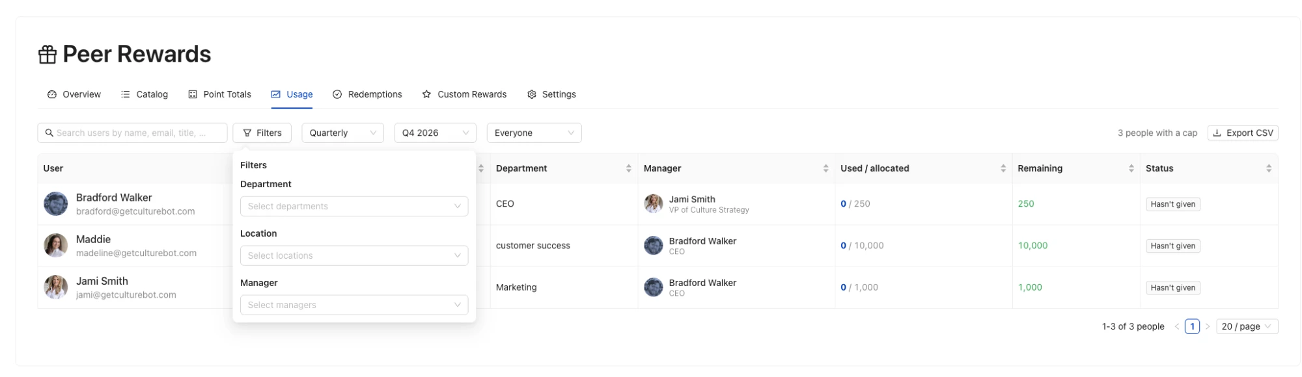Screen dimensions: 1302x377
Task: Open the Quarterly period dropdown
Action: (343, 133)
